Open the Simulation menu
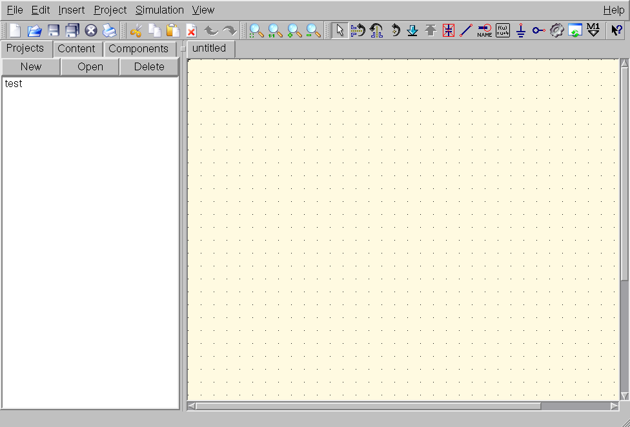630x427 pixels. [159, 10]
